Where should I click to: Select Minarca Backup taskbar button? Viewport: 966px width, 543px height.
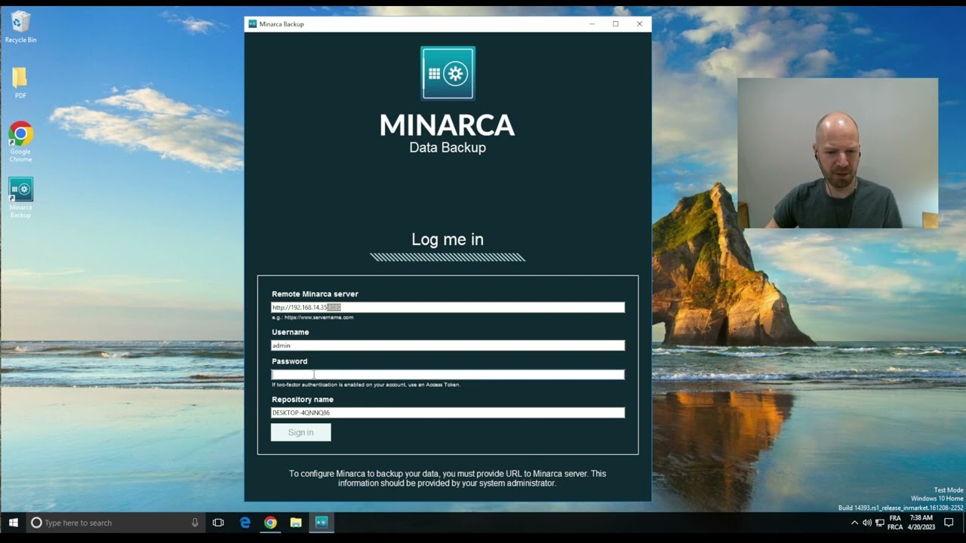coord(321,523)
